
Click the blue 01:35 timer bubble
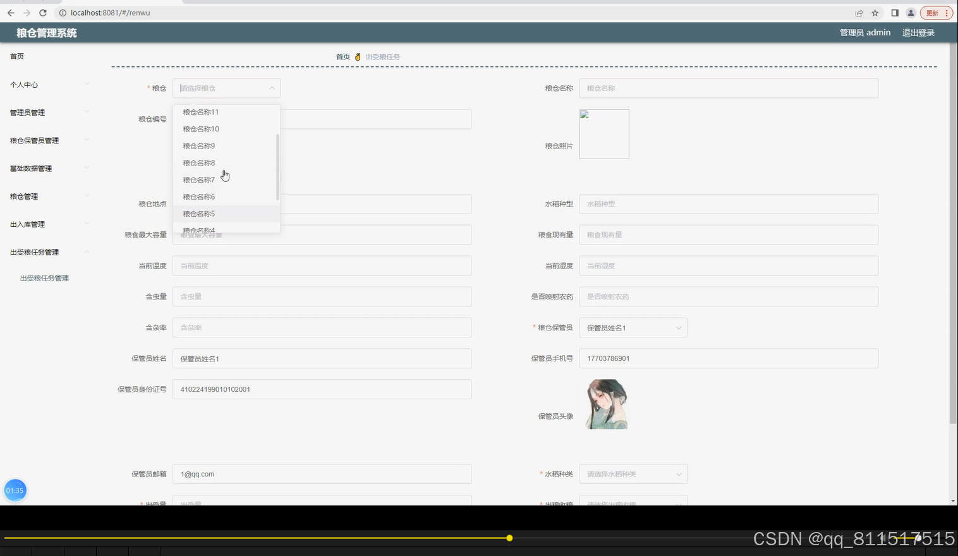tap(15, 490)
